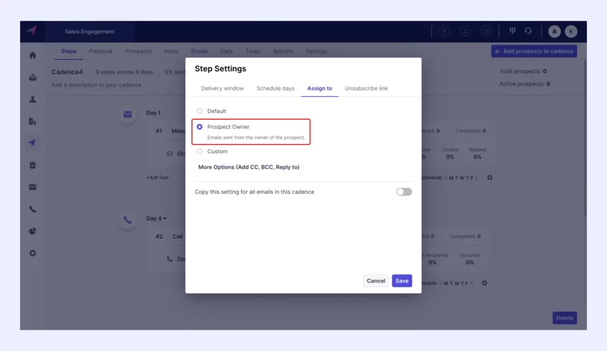Select the Prospect Owner radio option
Screen dimensions: 607x351
[x=200, y=127]
